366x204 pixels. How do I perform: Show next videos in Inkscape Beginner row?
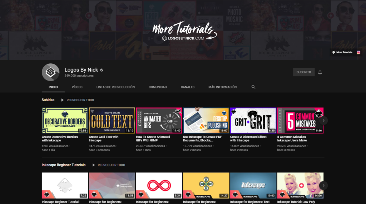tap(323, 185)
